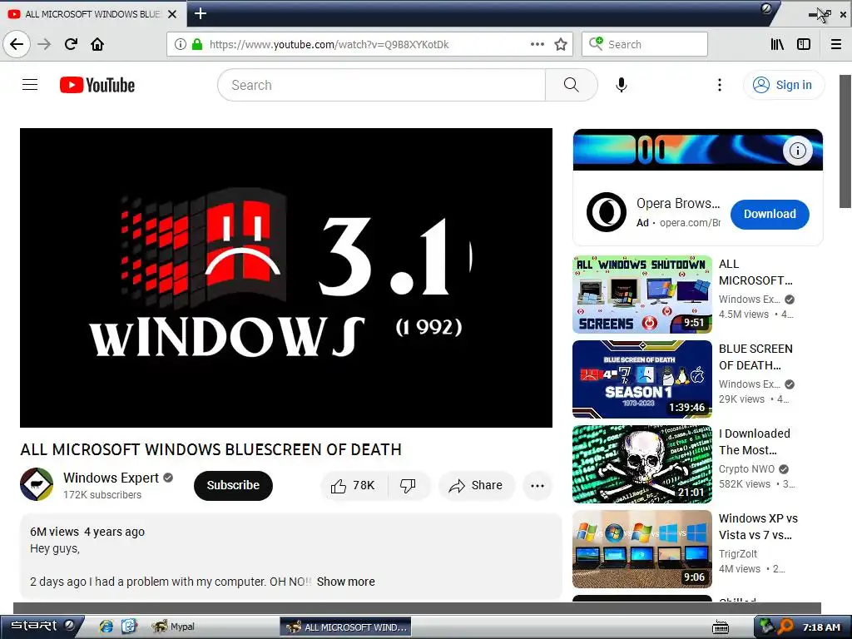Open Windows XP vs Vista vs 7 title
852x639 pixels.
click(x=758, y=527)
